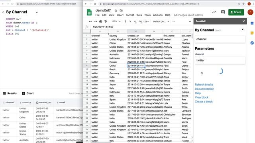Open more toolbar options (three dots)
This screenshot has height=143, width=255.
174,21
